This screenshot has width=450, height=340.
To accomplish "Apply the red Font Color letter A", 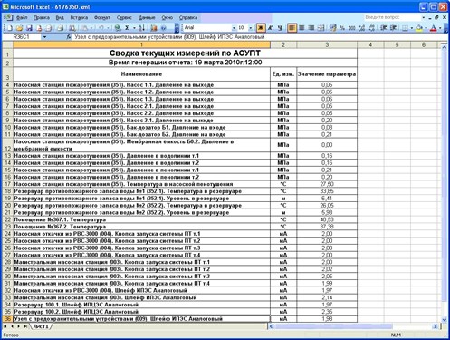I will coord(434,28).
